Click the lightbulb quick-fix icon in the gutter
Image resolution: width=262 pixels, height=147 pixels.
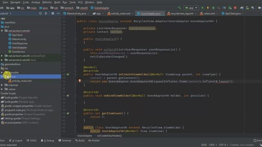(x=80, y=81)
